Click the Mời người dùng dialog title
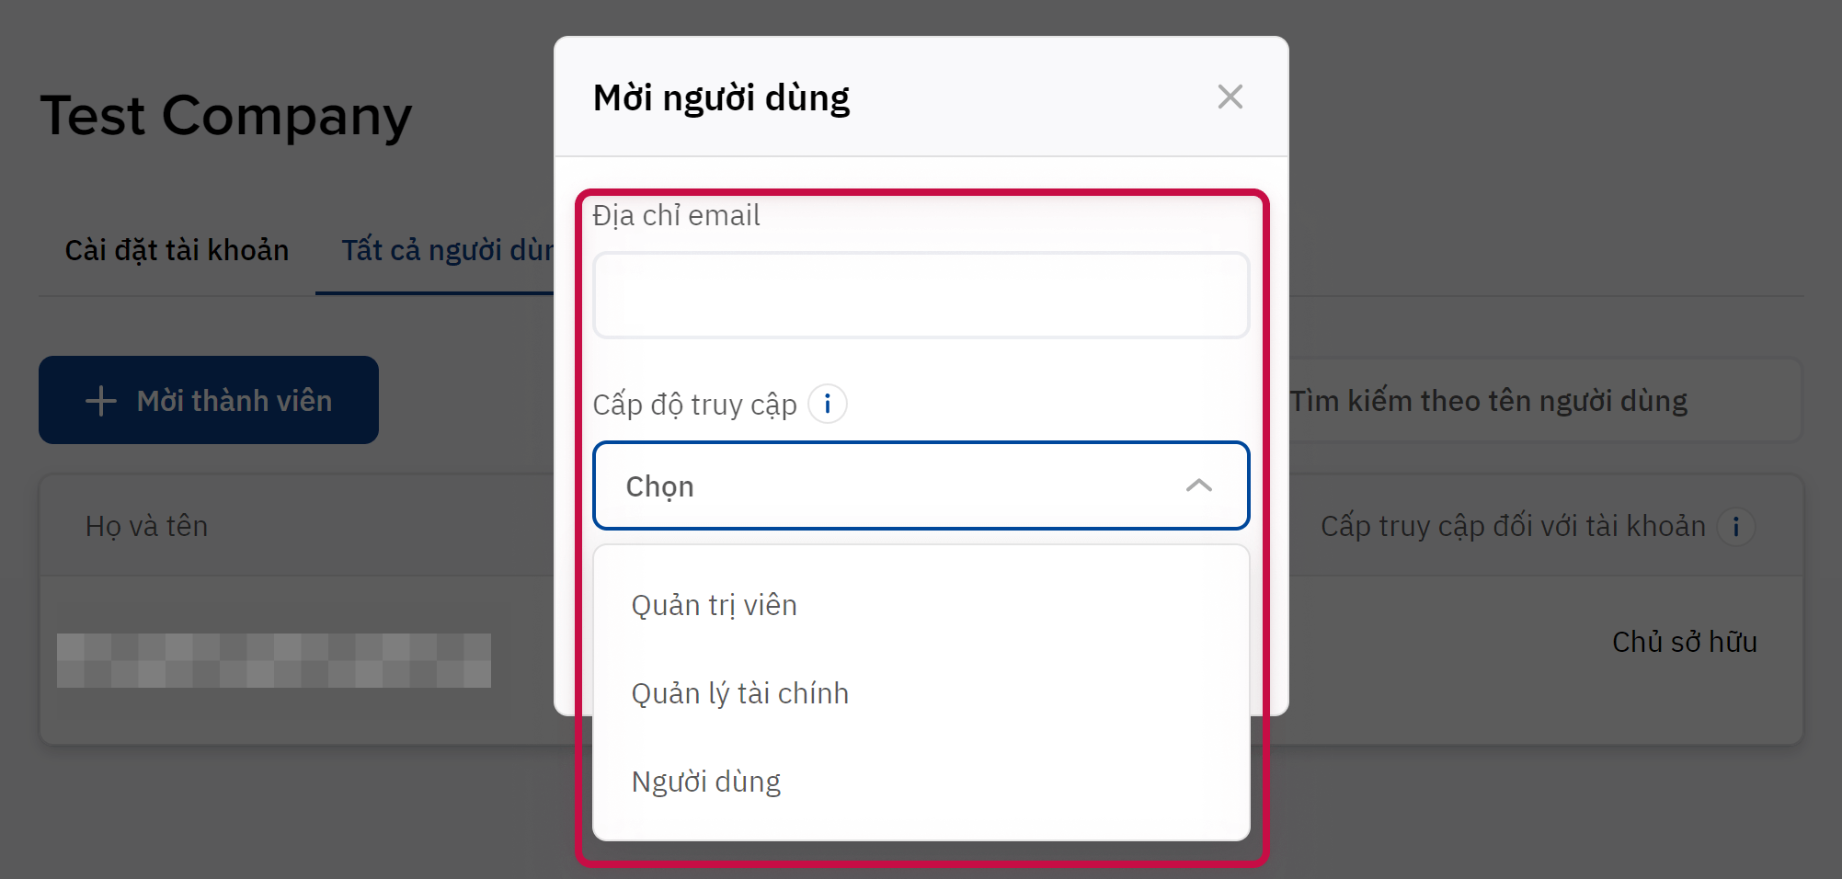 pyautogui.click(x=721, y=97)
